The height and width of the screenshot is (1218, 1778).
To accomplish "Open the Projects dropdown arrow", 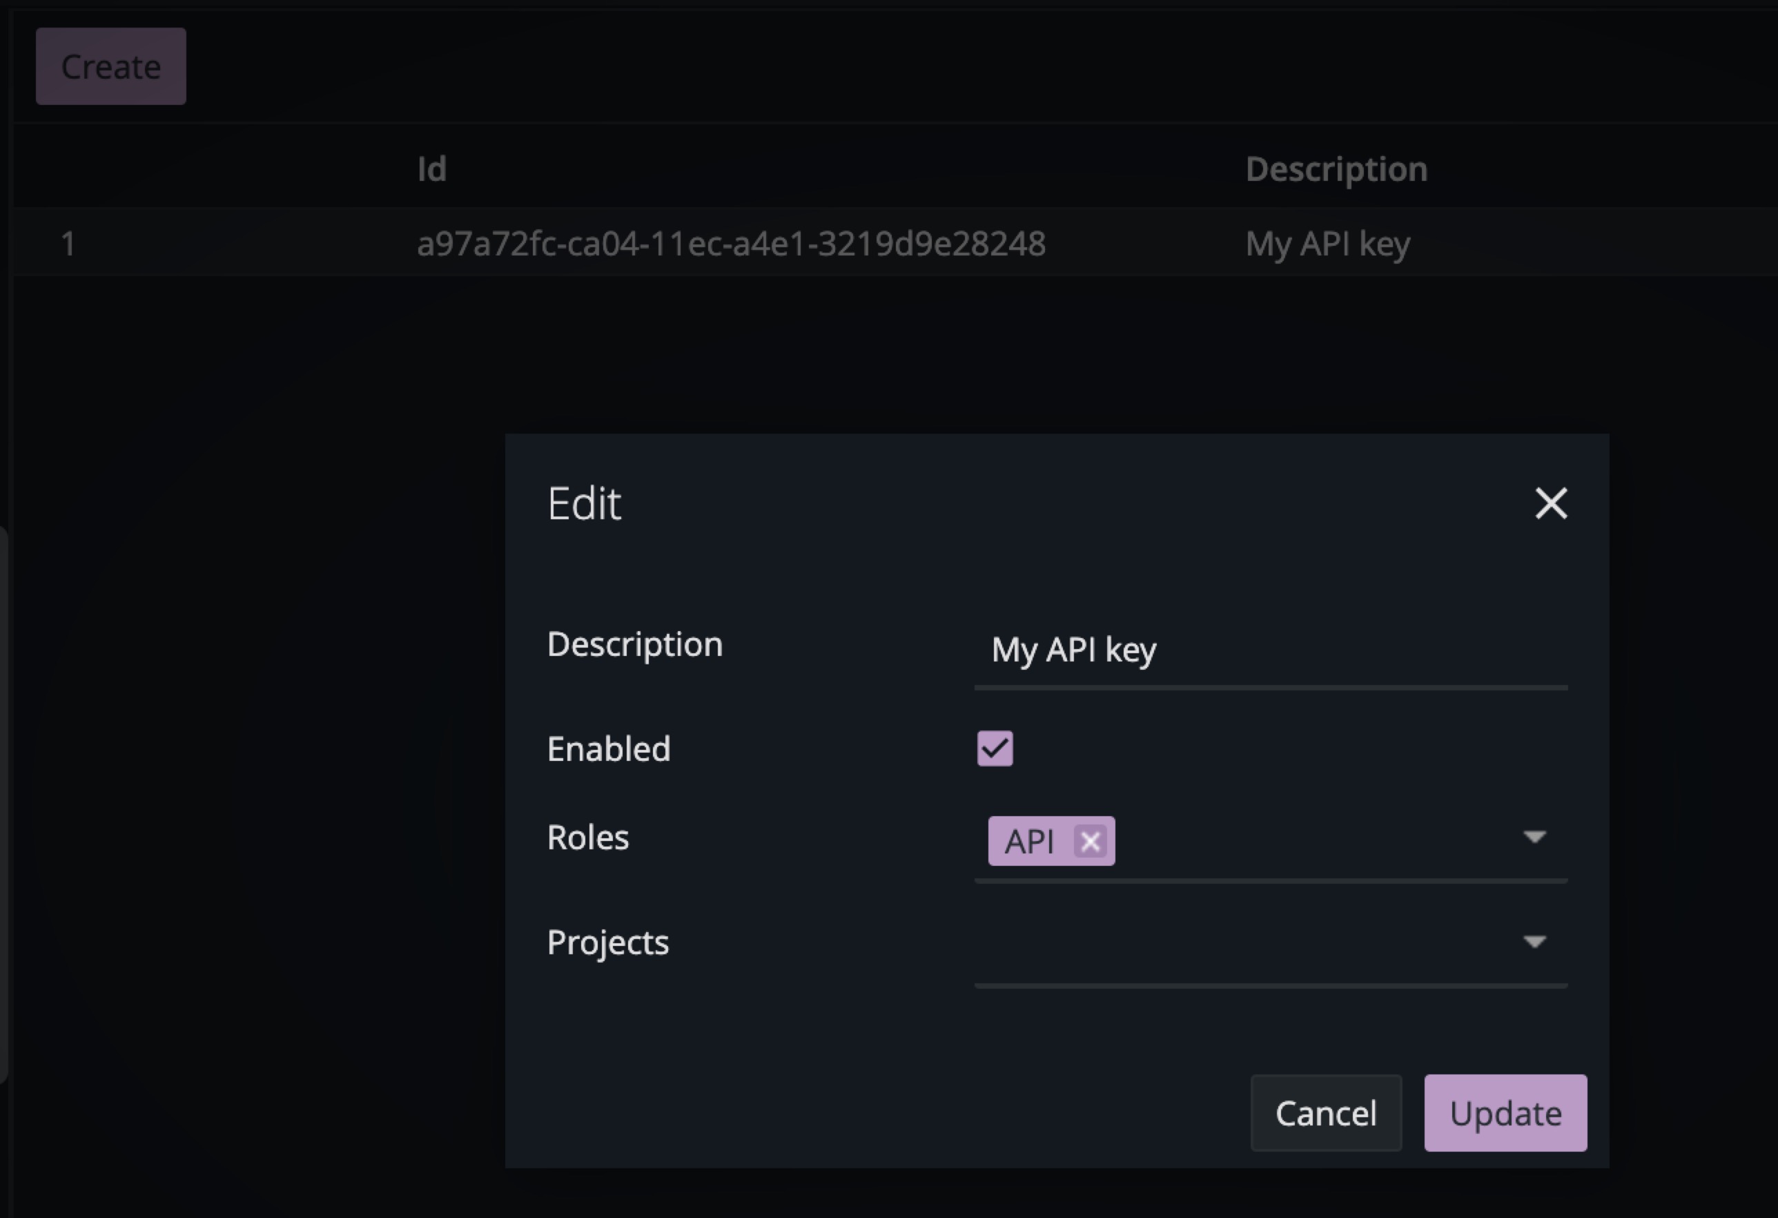I will 1534,942.
